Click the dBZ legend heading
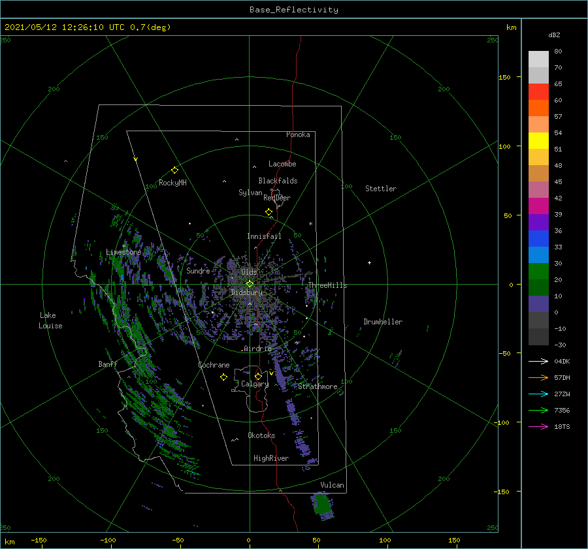The image size is (588, 549). pyautogui.click(x=554, y=35)
